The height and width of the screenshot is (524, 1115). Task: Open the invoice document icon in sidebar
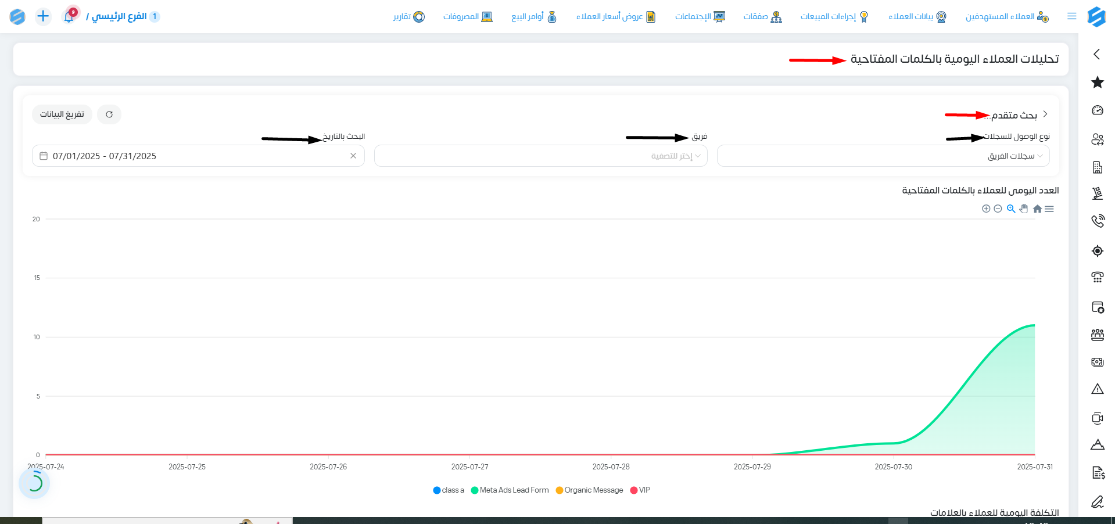1097,473
